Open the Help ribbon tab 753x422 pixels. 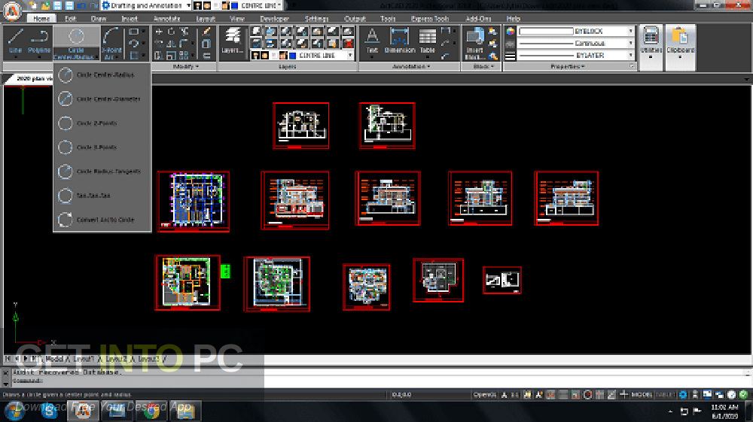click(x=514, y=19)
